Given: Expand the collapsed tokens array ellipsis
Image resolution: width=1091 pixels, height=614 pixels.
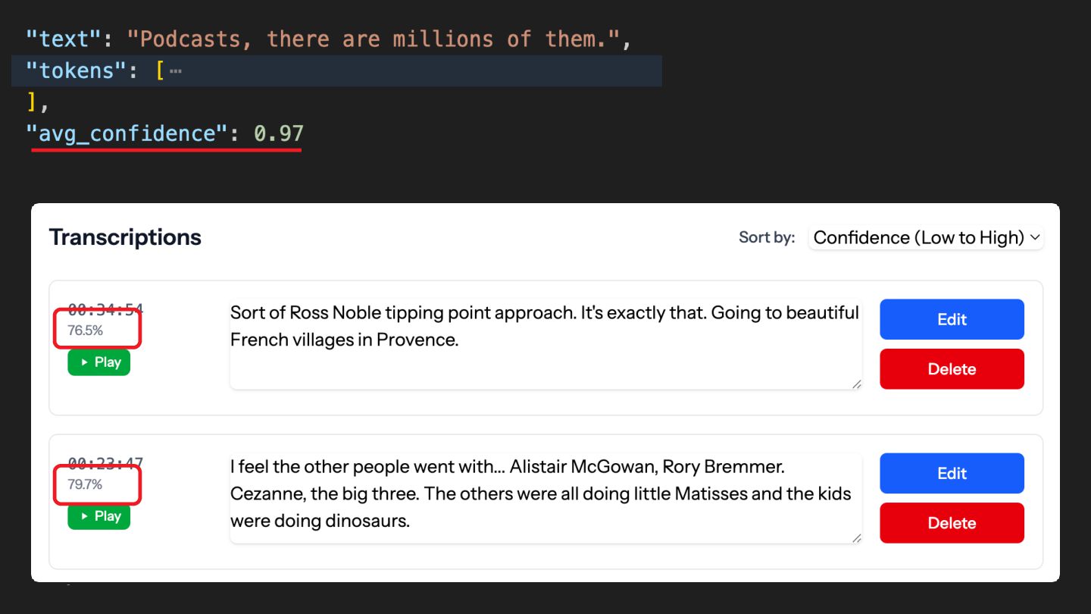Looking at the screenshot, I should 176,71.
